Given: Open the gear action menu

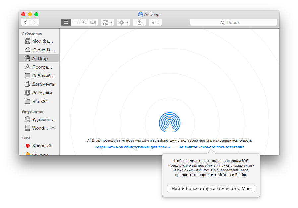Looking at the screenshot, I should (123, 22).
